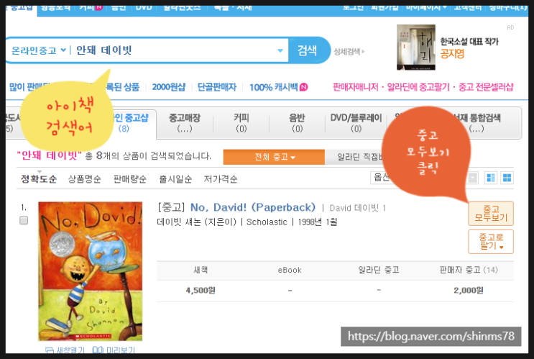Switch to list view icon
The height and width of the screenshot is (359, 534).
coord(491,178)
